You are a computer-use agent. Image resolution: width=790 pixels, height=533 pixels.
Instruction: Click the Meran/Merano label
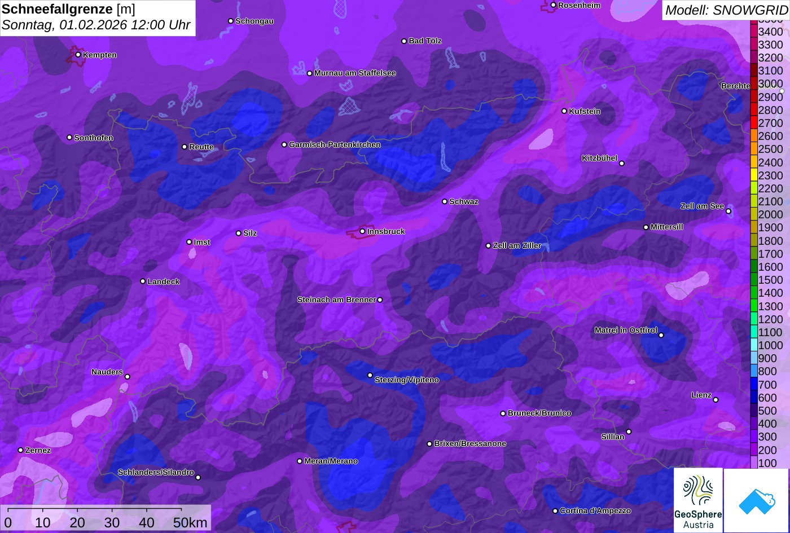331,461
